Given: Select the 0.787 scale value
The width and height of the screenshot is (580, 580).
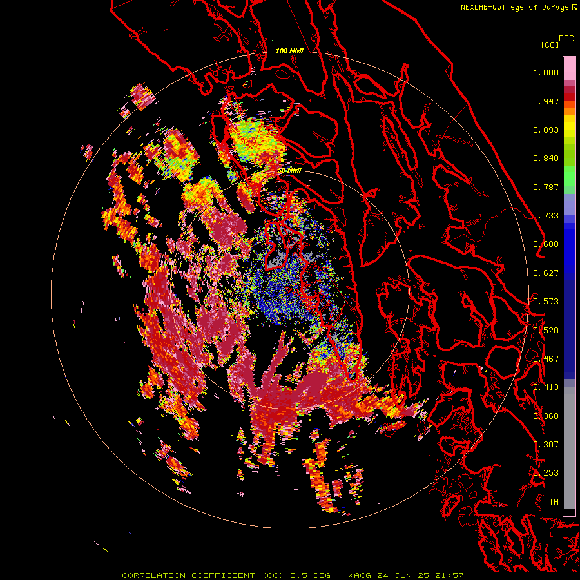Looking at the screenshot, I should (546, 187).
